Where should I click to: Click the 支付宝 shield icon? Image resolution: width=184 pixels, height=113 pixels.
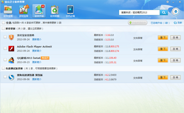pyautogui.click(x=11, y=37)
